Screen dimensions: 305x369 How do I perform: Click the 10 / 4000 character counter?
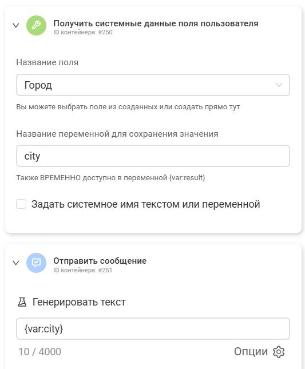pos(40,352)
